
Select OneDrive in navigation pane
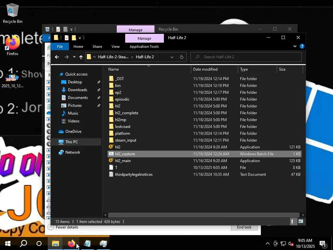pos(73,132)
